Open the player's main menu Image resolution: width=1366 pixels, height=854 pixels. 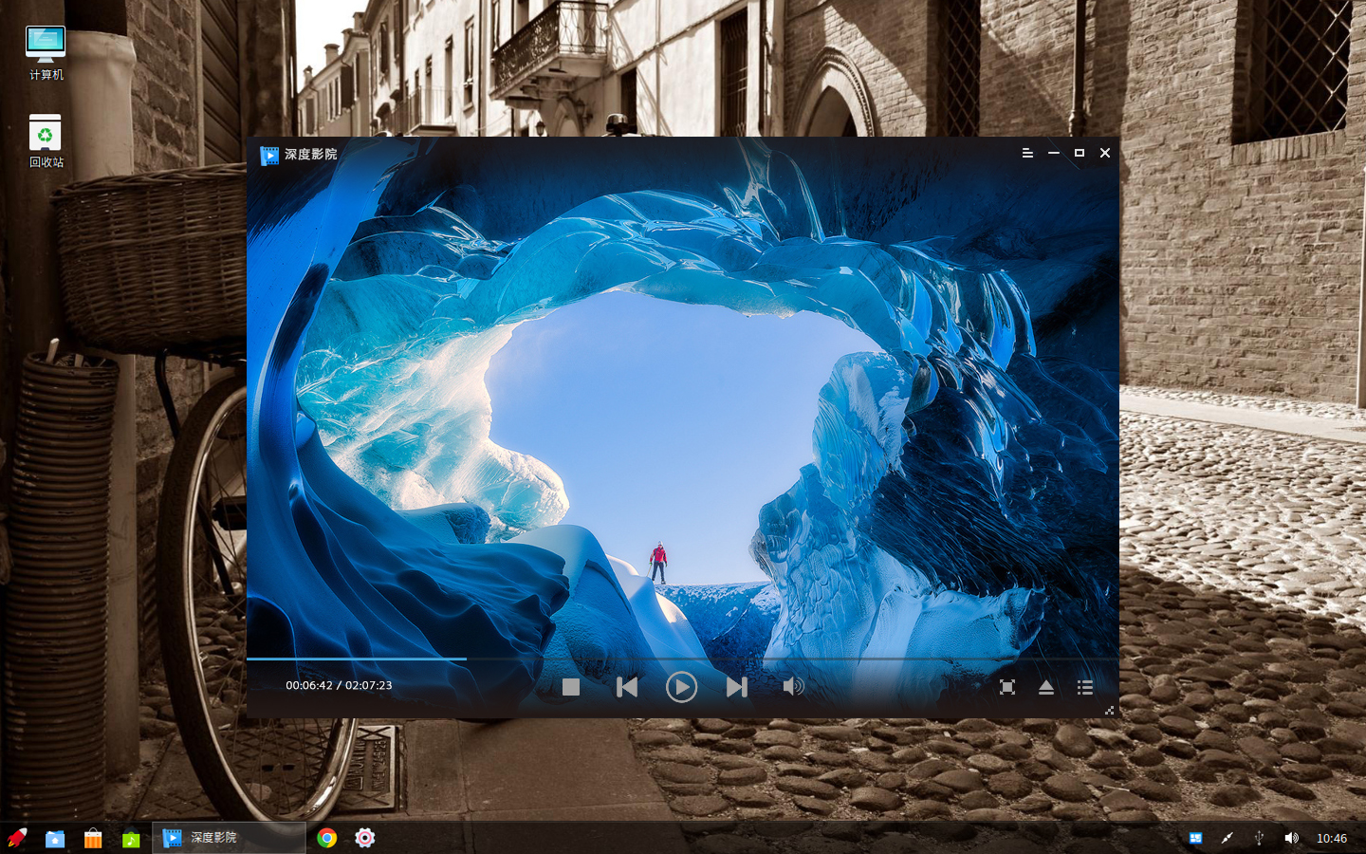tap(1027, 153)
